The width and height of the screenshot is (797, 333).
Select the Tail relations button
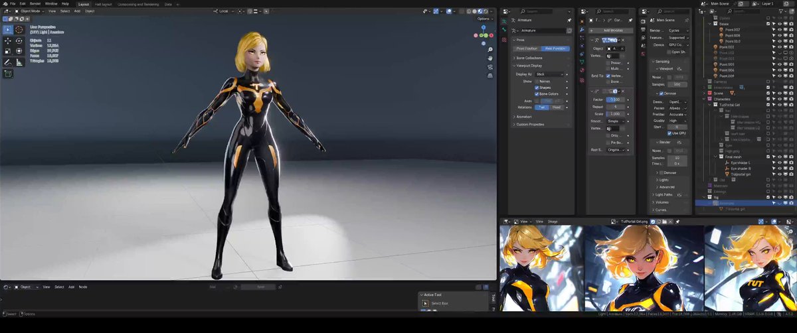[542, 107]
